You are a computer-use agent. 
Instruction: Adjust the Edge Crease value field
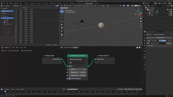click(78, 72)
